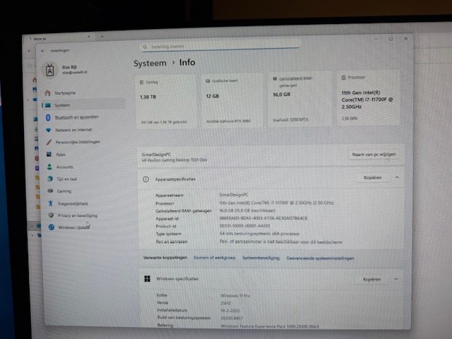Select the Apparaat-id value text

[263, 218]
